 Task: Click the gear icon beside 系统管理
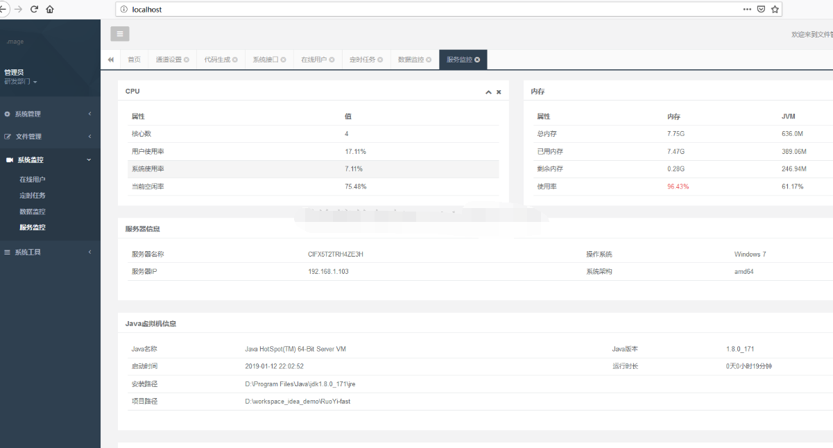point(8,114)
